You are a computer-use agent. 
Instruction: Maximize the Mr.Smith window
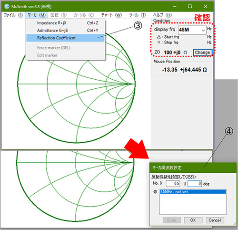pyautogui.click(x=190, y=6)
